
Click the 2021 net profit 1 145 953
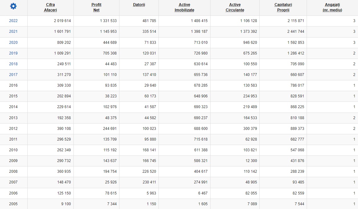108,32
